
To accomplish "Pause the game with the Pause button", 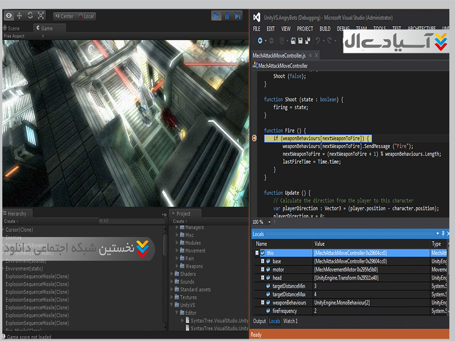I will (x=227, y=15).
